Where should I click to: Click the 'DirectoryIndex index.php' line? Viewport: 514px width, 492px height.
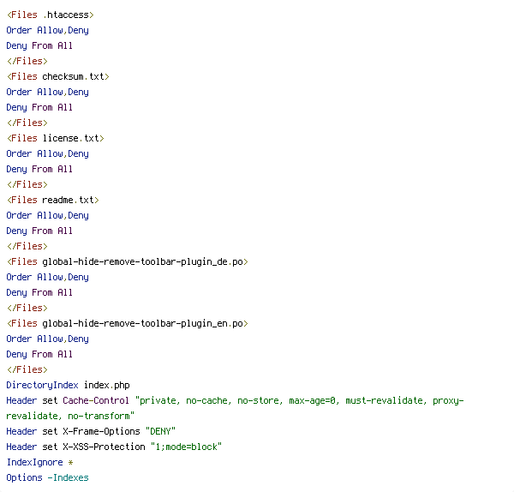pyautogui.click(x=69, y=385)
